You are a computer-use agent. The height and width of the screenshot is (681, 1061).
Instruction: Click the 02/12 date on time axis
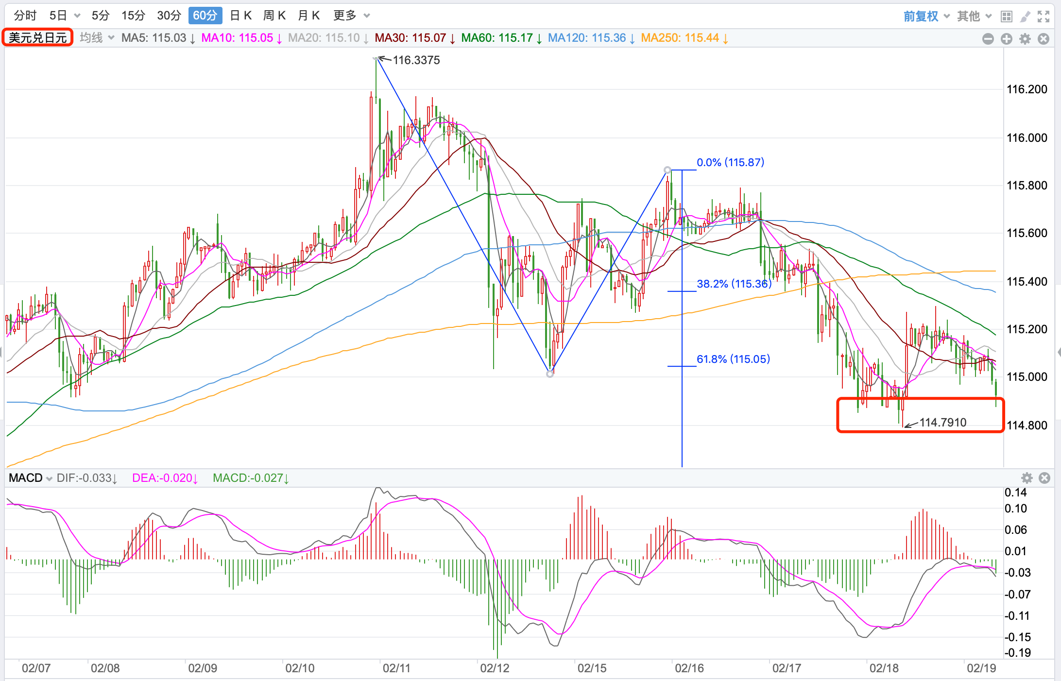click(x=495, y=668)
